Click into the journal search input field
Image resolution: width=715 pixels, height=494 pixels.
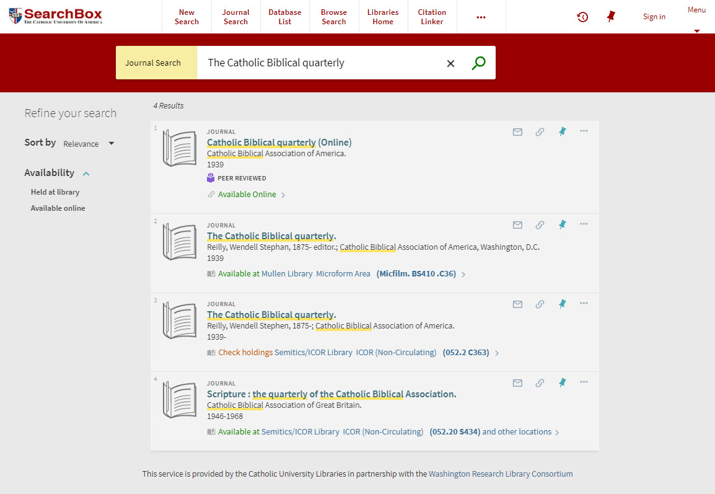(x=319, y=63)
